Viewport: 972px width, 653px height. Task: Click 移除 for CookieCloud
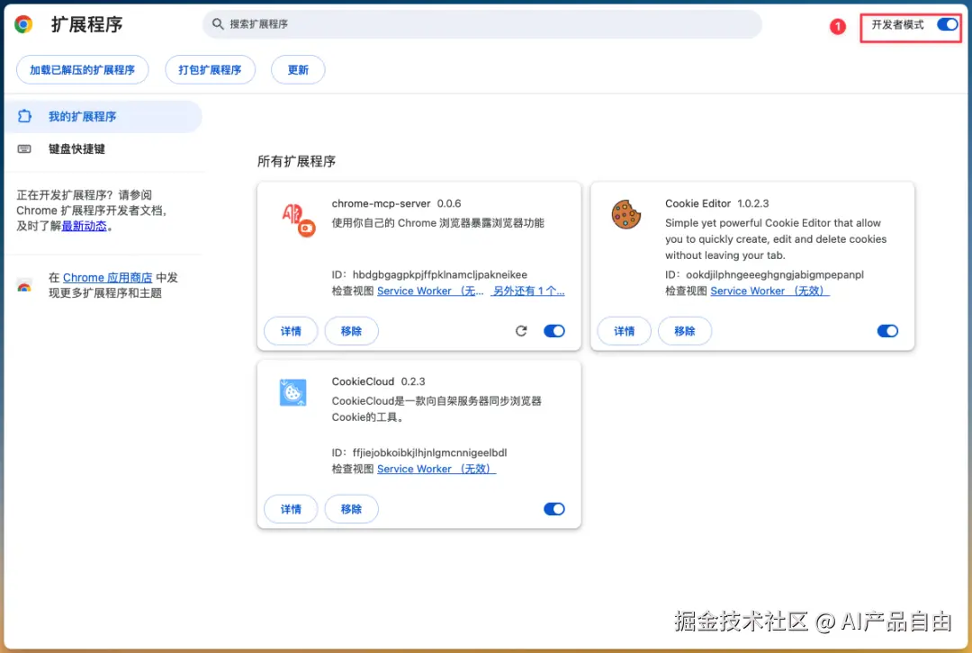[x=352, y=509]
